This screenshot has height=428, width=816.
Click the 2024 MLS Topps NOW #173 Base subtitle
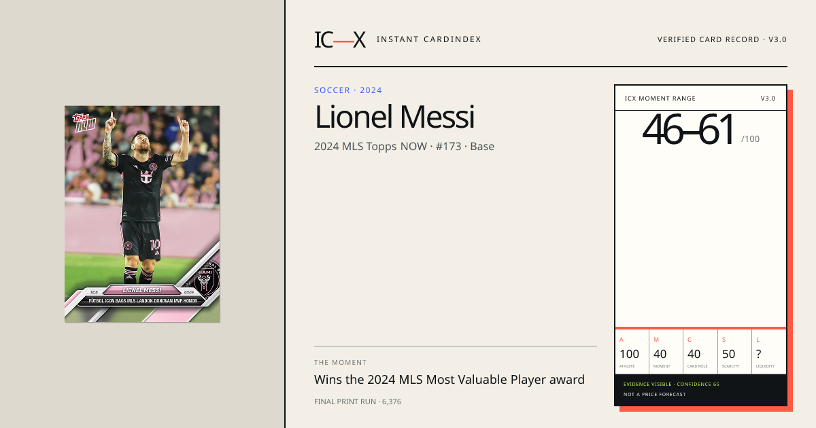[404, 146]
